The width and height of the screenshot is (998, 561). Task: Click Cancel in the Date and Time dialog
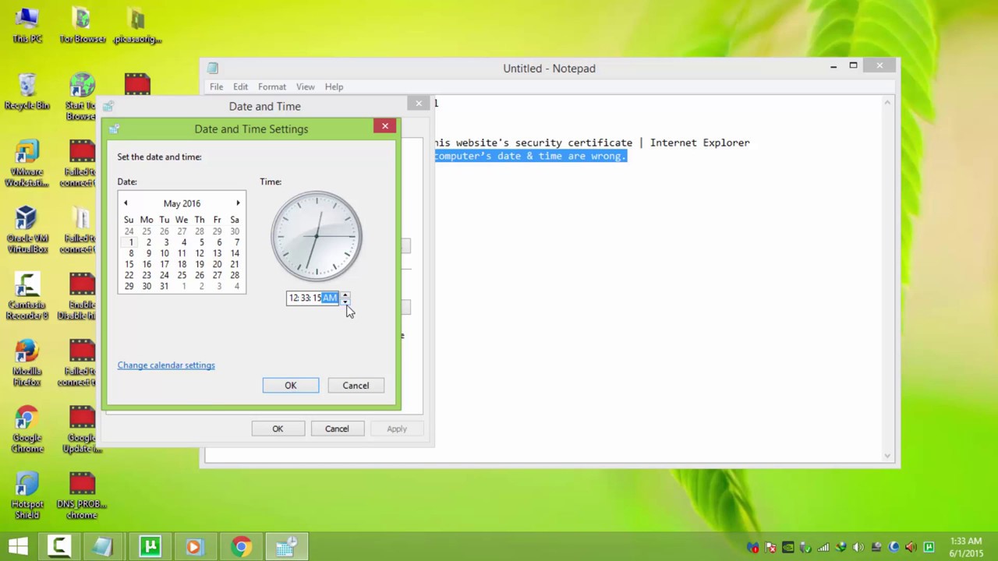pos(337,429)
